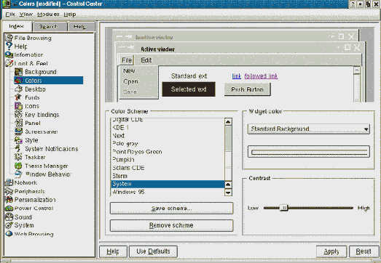The height and width of the screenshot is (263, 381).
Task: Select the System color scheme
Action: 168,184
